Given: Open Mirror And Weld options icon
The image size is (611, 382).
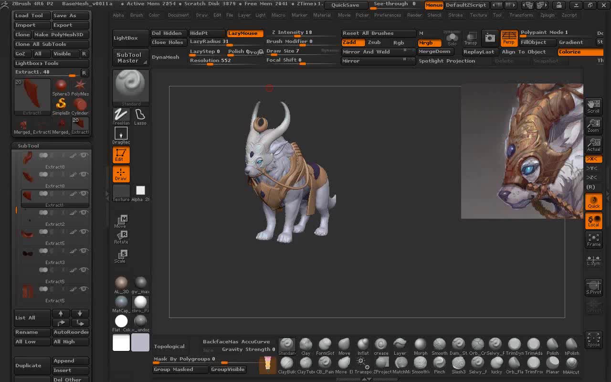Looking at the screenshot, I should (x=405, y=51).
